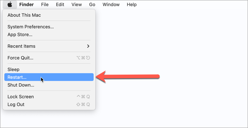The width and height of the screenshot is (248, 128).
Task: Click the Apple logo menu icon
Action: click(x=10, y=5)
